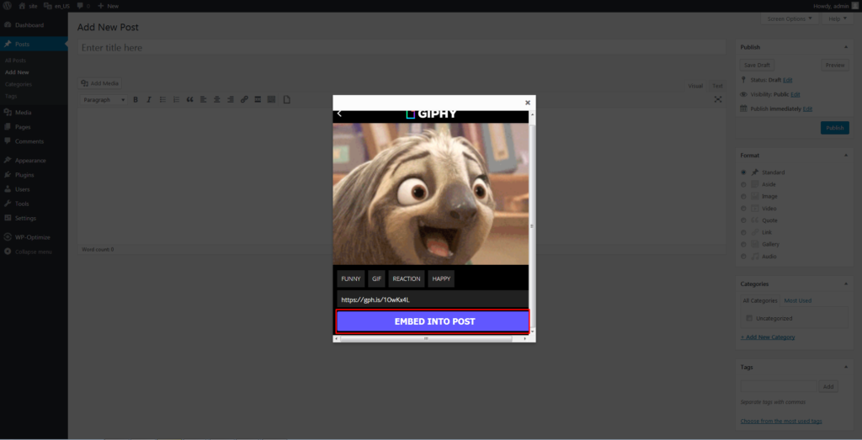Align text right in the editor
The width and height of the screenshot is (862, 440).
click(x=231, y=99)
